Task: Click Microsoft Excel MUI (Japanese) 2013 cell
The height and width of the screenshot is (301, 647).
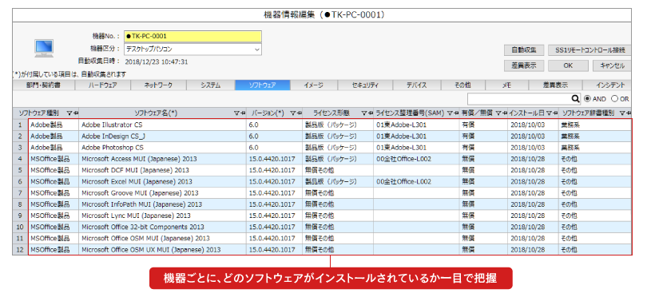Action: [x=163, y=181]
